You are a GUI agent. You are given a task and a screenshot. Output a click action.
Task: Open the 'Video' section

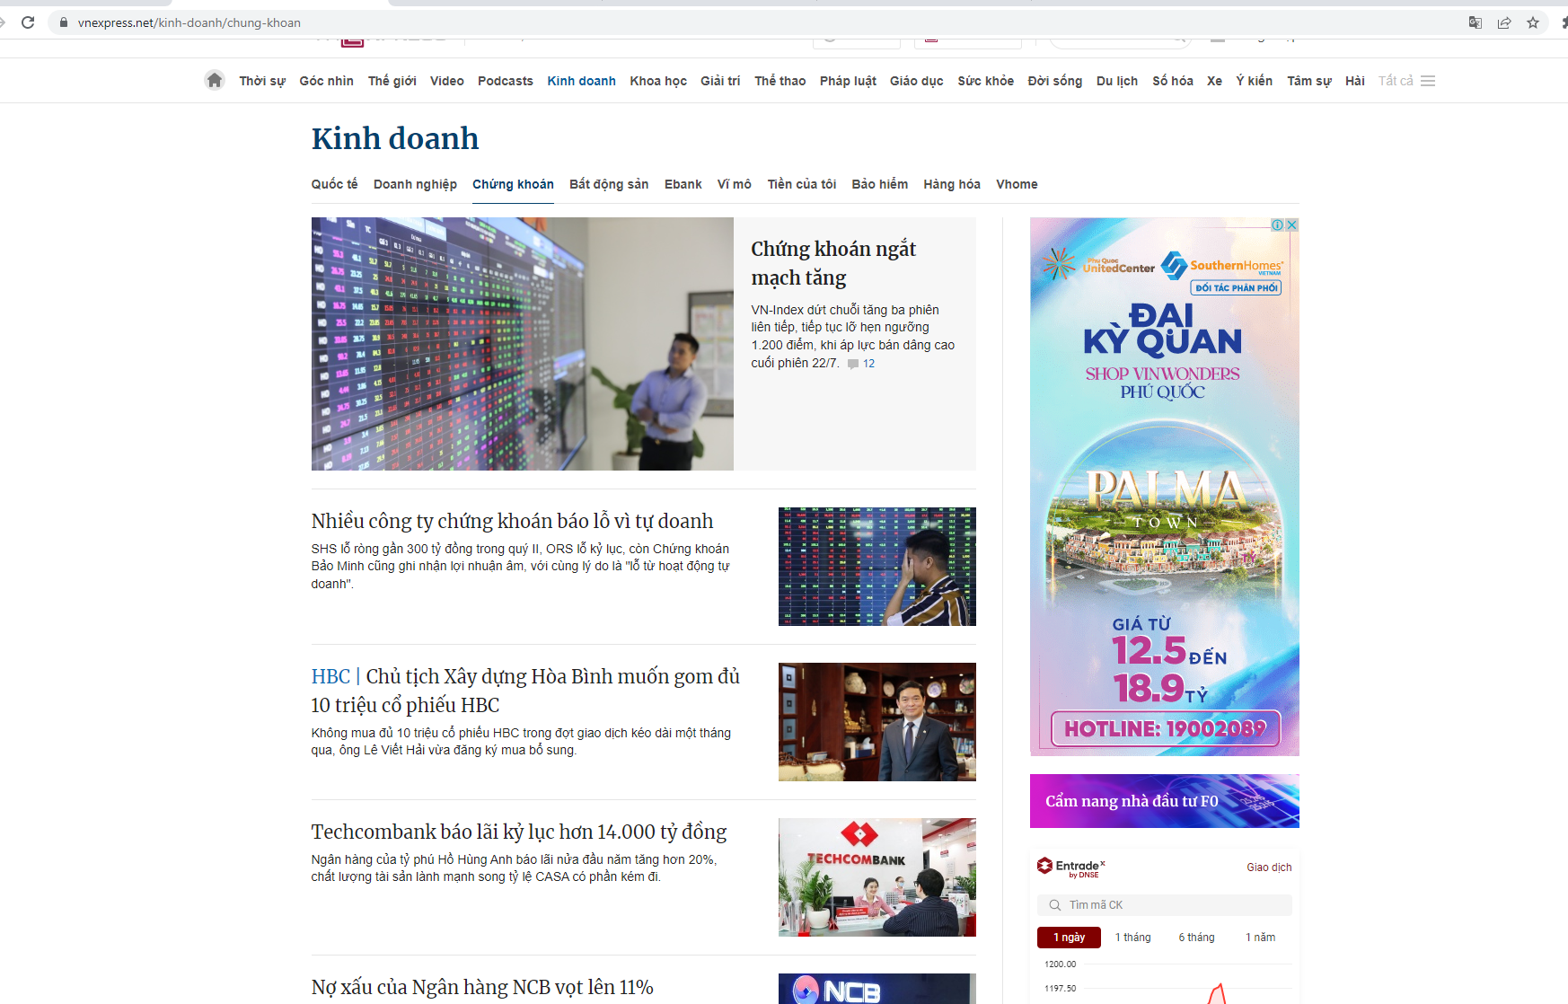(447, 81)
